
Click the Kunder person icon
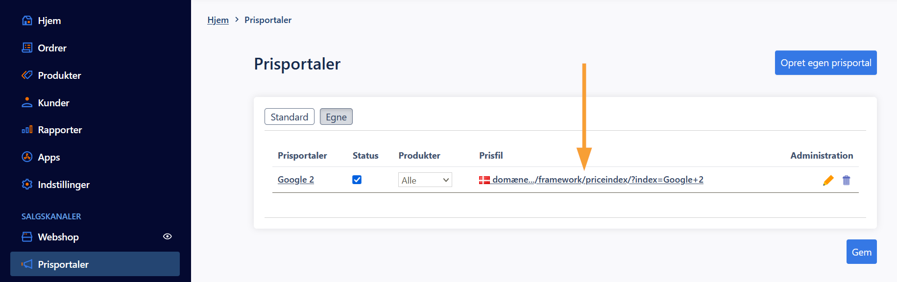tap(27, 102)
